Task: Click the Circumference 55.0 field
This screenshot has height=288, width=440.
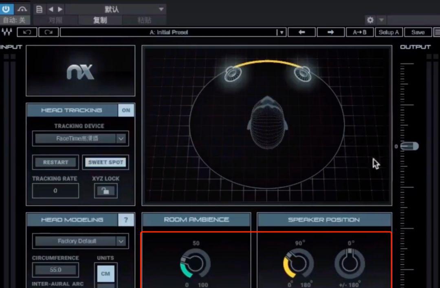Action: (55, 270)
